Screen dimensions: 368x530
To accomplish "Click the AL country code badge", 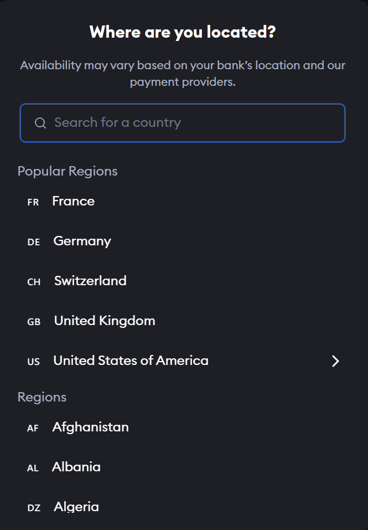I will (x=33, y=468).
